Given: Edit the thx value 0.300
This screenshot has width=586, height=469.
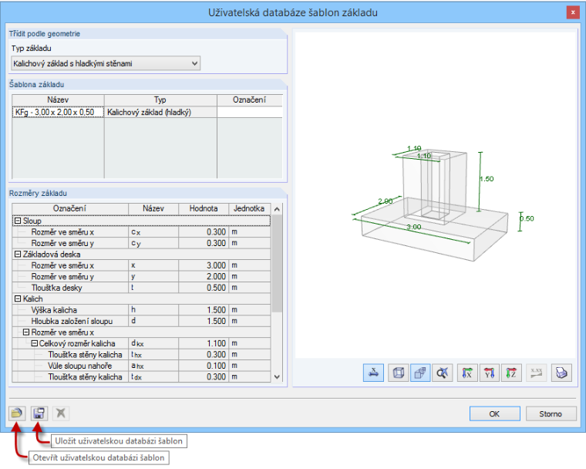Looking at the screenshot, I should pyautogui.click(x=204, y=355).
